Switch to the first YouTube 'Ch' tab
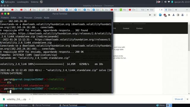 click(15, 10)
